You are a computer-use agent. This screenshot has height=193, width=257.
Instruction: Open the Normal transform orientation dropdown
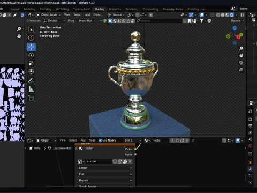[x=116, y=15]
